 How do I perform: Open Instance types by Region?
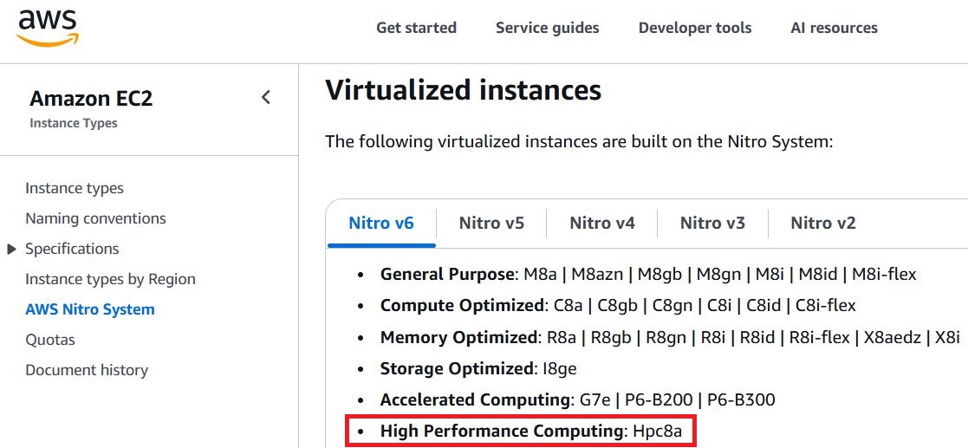point(110,279)
